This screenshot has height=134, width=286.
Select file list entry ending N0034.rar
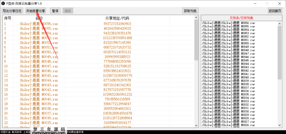[228, 98]
